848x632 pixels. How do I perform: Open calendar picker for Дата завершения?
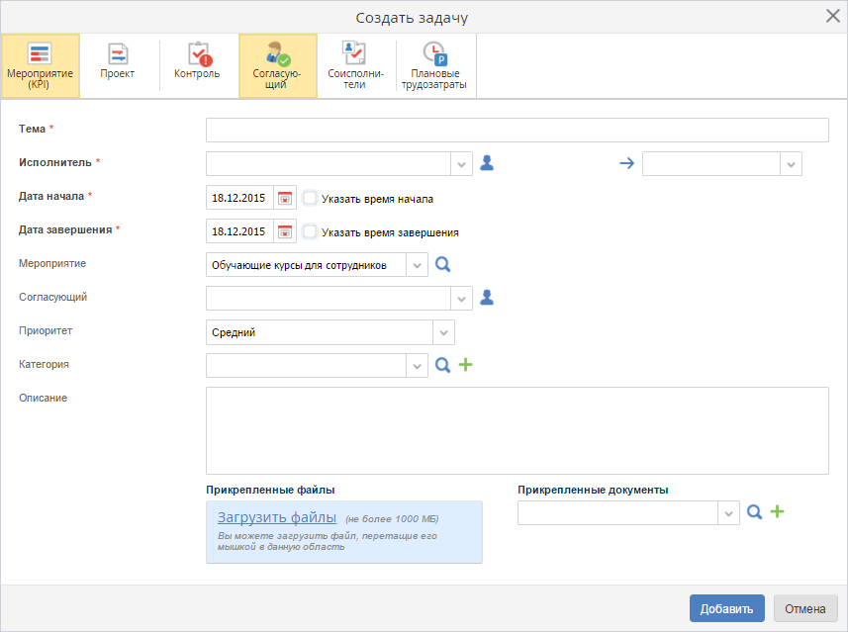click(285, 231)
